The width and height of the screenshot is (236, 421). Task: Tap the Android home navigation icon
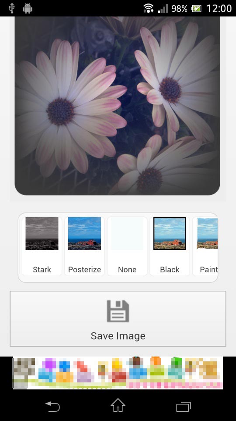118,405
